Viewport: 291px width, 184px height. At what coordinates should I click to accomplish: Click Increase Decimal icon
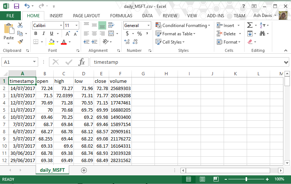pos(127,42)
